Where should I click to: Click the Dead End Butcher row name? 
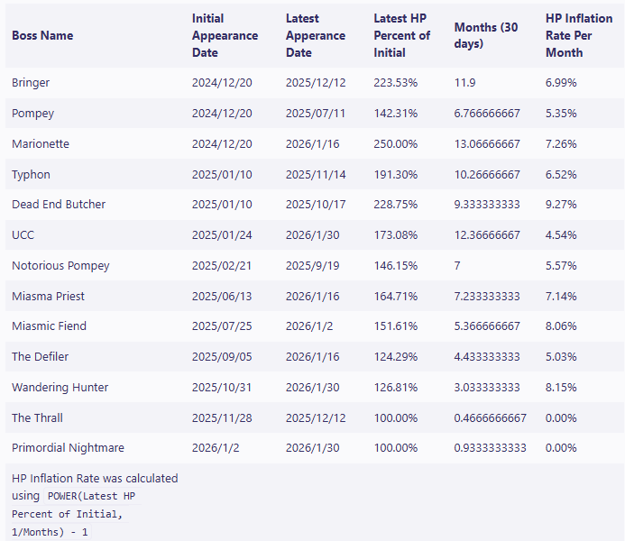point(59,205)
